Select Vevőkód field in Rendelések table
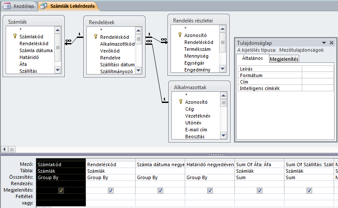The width and height of the screenshot is (338, 208). click(x=110, y=51)
